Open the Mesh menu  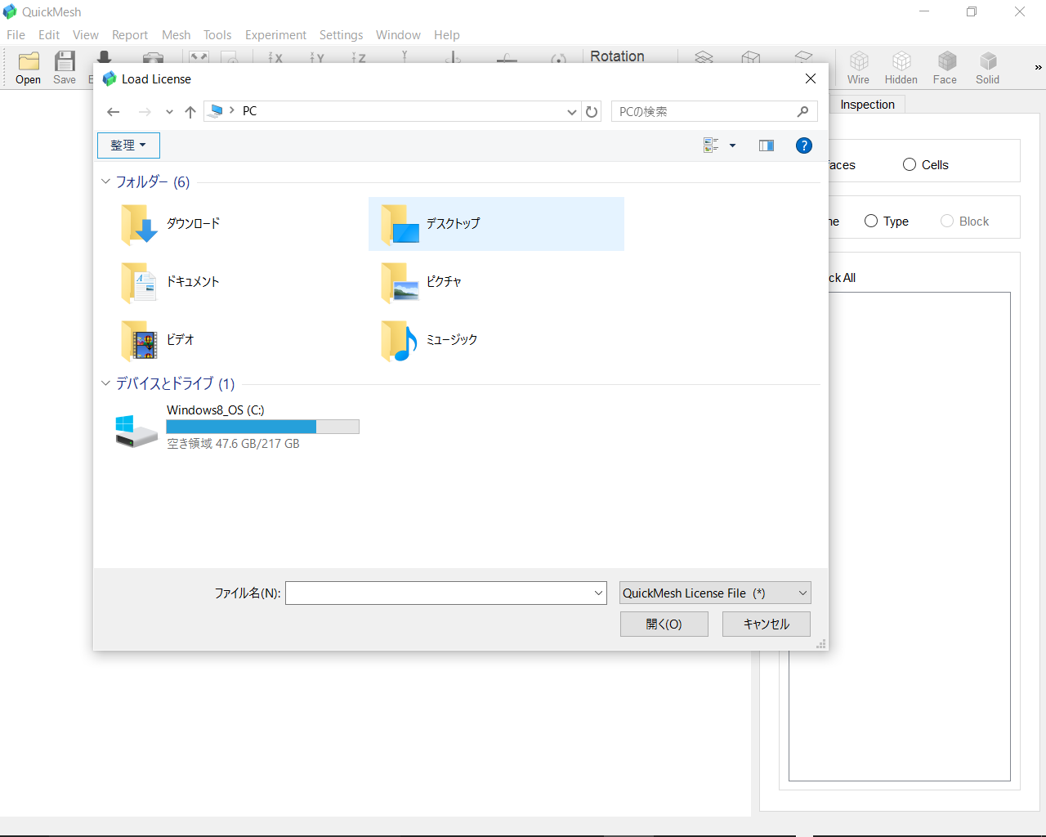click(176, 35)
